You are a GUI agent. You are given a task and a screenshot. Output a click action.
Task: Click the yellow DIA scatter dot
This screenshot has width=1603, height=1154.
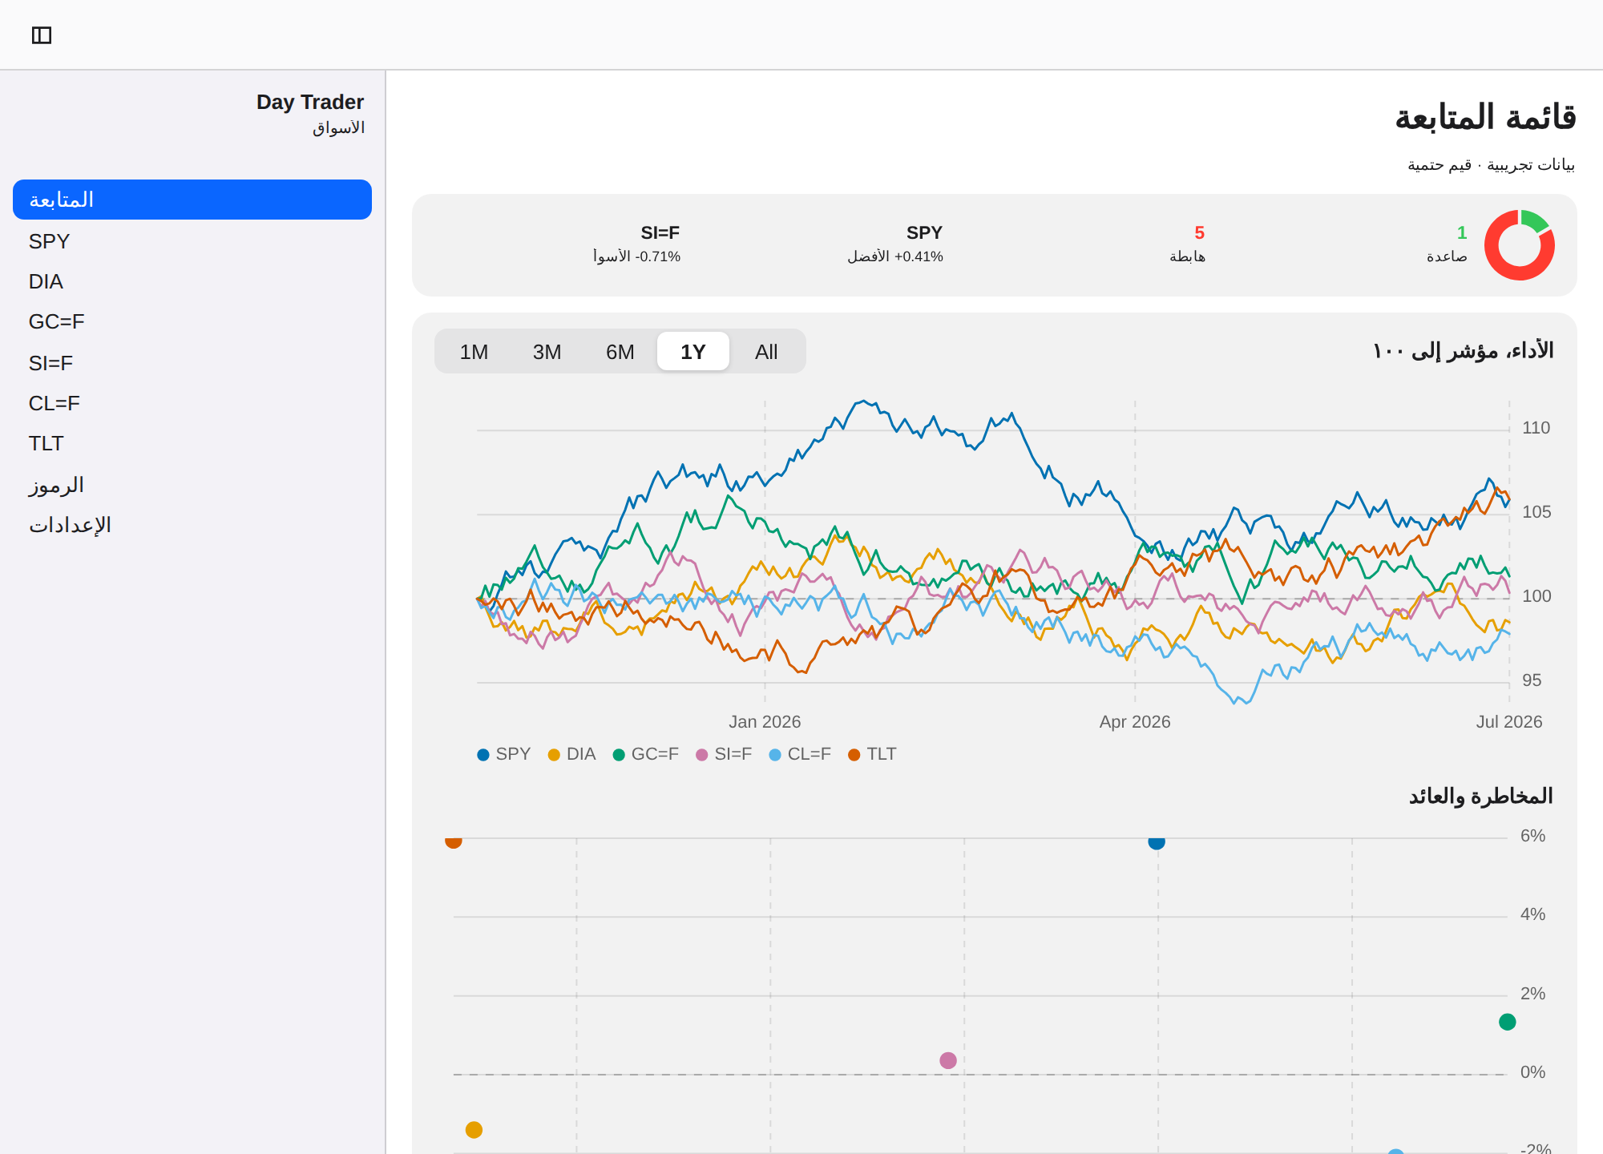point(474,1130)
